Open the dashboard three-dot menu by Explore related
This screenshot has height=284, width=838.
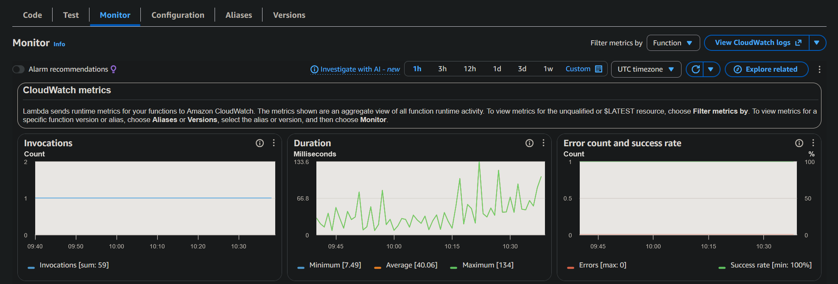[819, 69]
